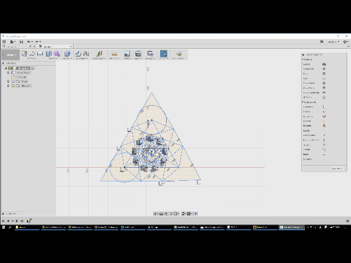Click the Joint tool icon
The width and height of the screenshot is (351, 263).
86,54
